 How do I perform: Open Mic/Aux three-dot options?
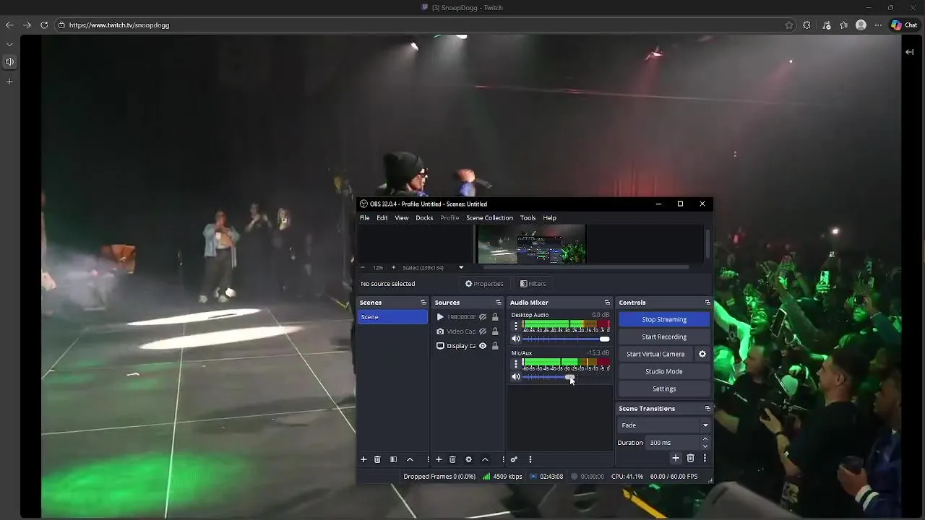(x=515, y=364)
